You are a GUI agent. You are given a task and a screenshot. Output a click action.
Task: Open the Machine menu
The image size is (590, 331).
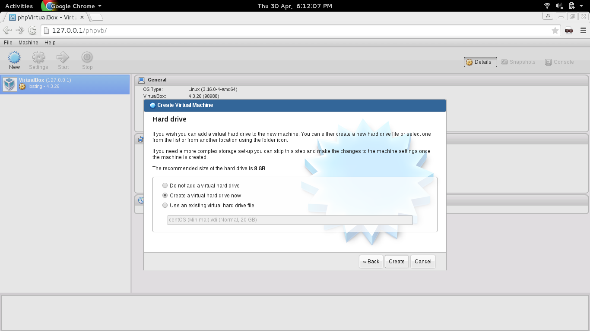29,43
